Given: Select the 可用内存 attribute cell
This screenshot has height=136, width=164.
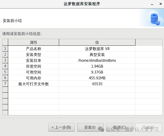Looking at the screenshot, I should (33, 78).
